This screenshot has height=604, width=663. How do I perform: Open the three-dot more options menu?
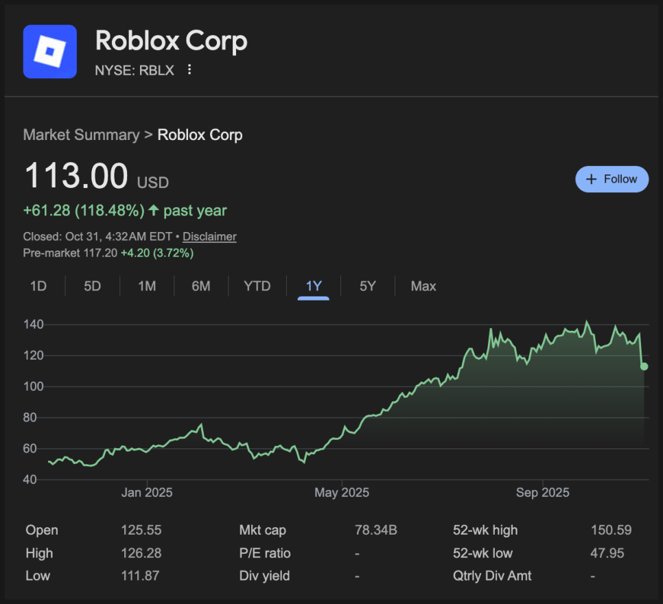pyautogui.click(x=190, y=70)
